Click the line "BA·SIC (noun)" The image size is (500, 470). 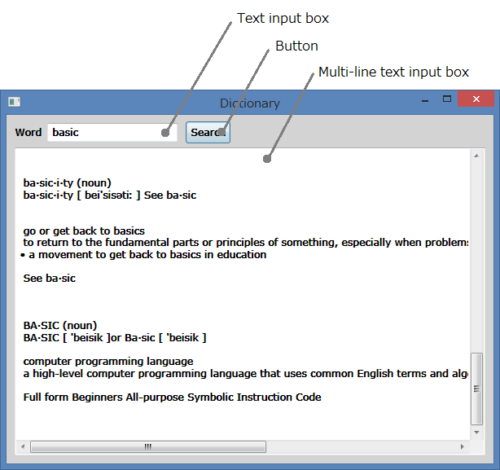pos(60,326)
